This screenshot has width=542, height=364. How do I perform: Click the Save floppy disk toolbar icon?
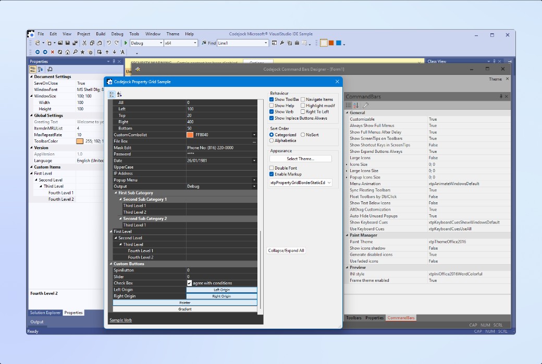67,43
